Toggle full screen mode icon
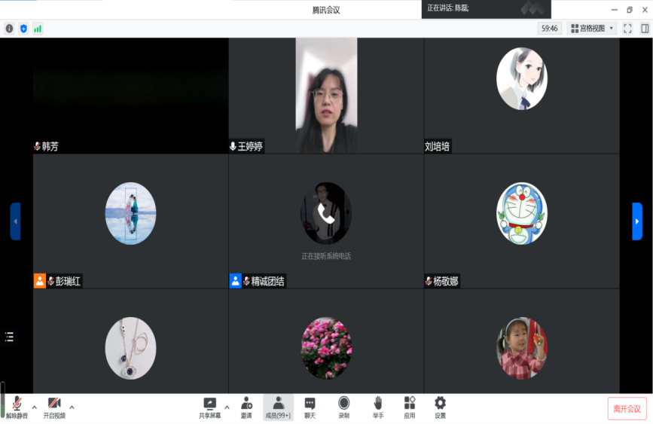The height and width of the screenshot is (424, 653). [627, 29]
